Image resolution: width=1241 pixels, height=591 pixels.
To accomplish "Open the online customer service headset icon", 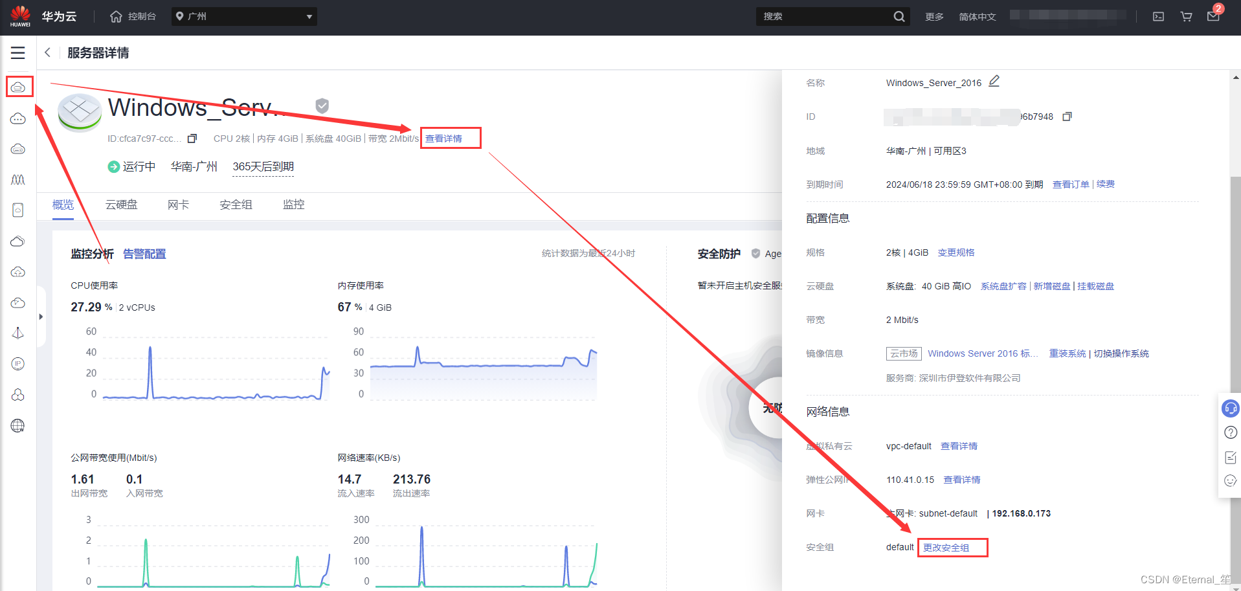I will pos(1230,408).
